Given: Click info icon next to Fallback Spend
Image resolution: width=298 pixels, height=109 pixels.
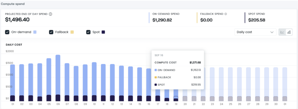Looking at the screenshot, I should click(226, 14).
